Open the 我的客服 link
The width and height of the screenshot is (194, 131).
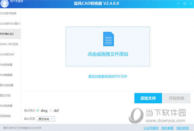click(x=168, y=128)
